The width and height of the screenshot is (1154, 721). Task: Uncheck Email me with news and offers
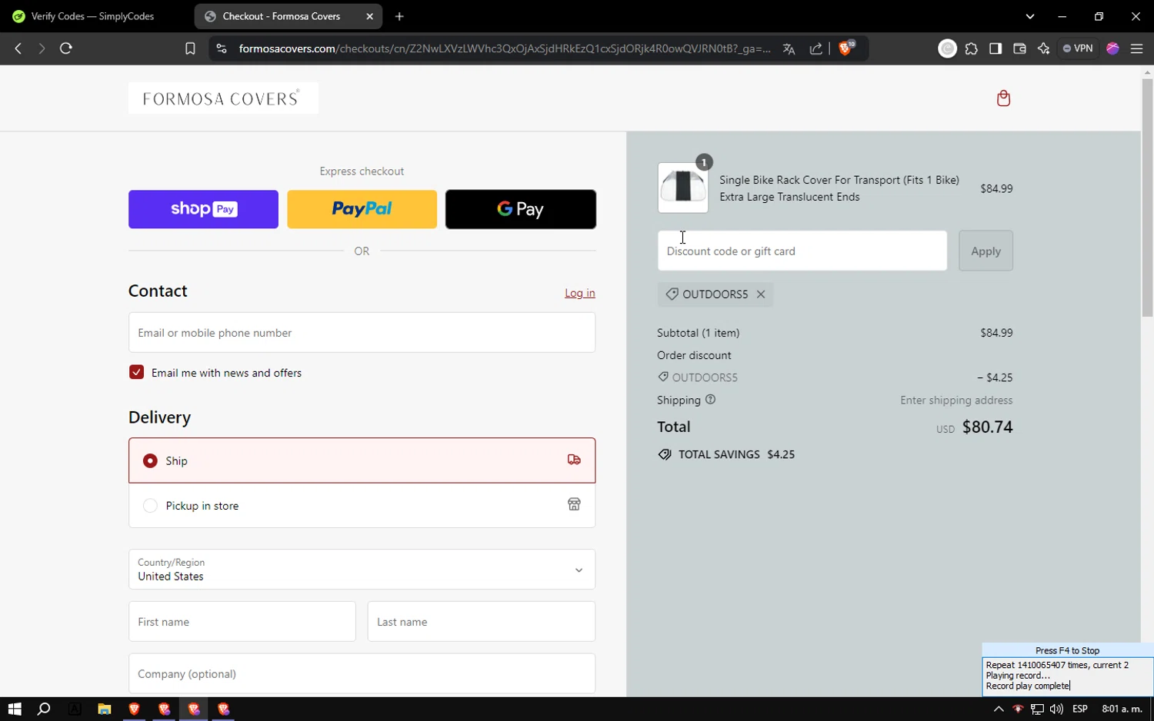pyautogui.click(x=136, y=372)
